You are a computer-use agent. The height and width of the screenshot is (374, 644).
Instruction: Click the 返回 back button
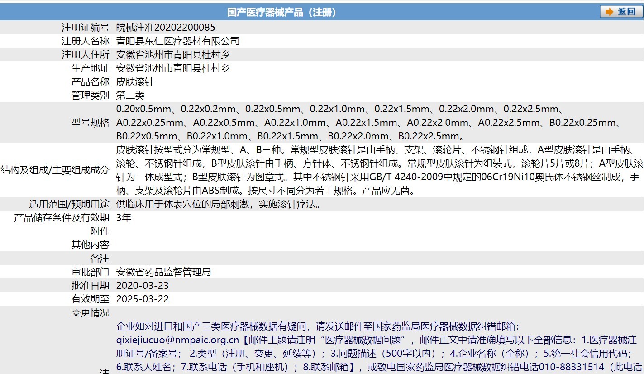(x=621, y=12)
